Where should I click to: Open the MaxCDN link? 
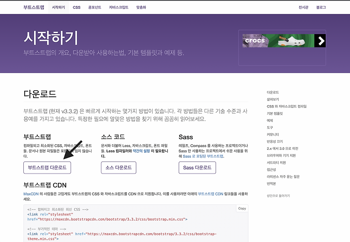(31, 194)
